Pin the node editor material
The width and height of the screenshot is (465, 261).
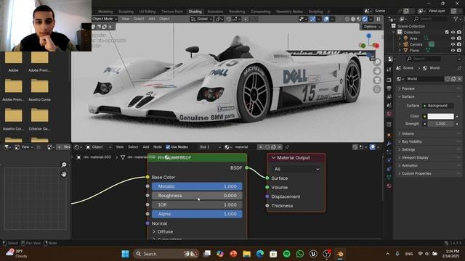pos(287,147)
